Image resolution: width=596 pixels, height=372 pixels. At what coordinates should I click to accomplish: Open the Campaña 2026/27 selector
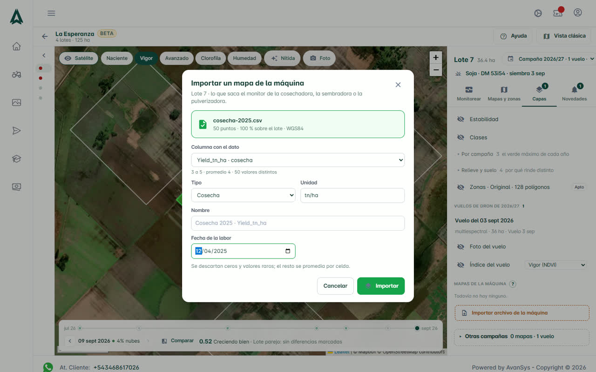click(549, 59)
